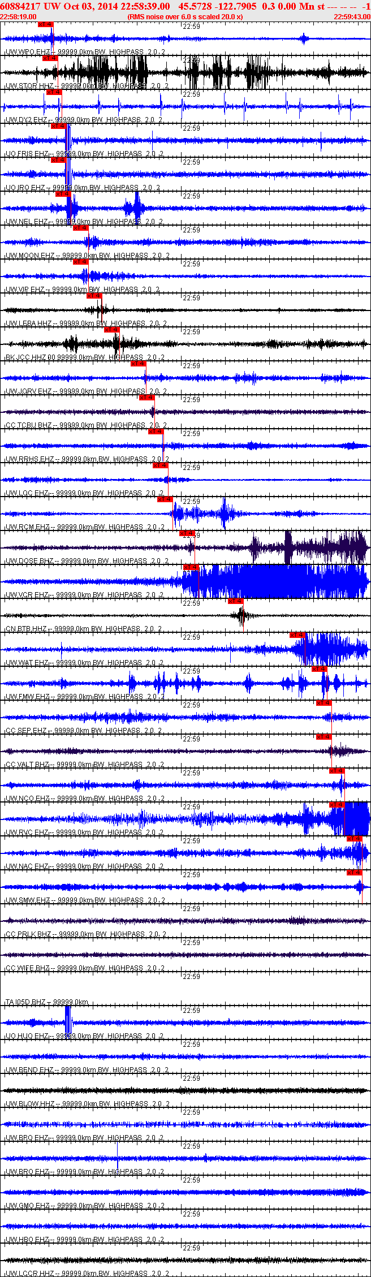Image resolution: width=371 pixels, height=1277 pixels.
Task: Select the UO.FRIS EHZ station label
Action: (x=27, y=154)
